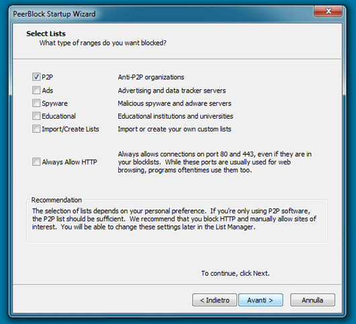
Task: Continue with the Avanti button
Action: pos(261,300)
